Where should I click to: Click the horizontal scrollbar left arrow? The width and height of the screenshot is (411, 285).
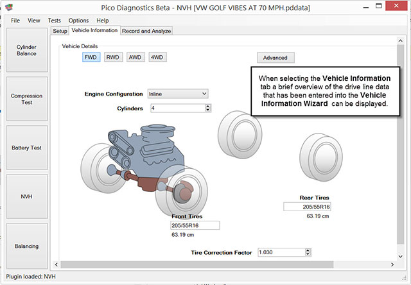[x=57, y=264]
